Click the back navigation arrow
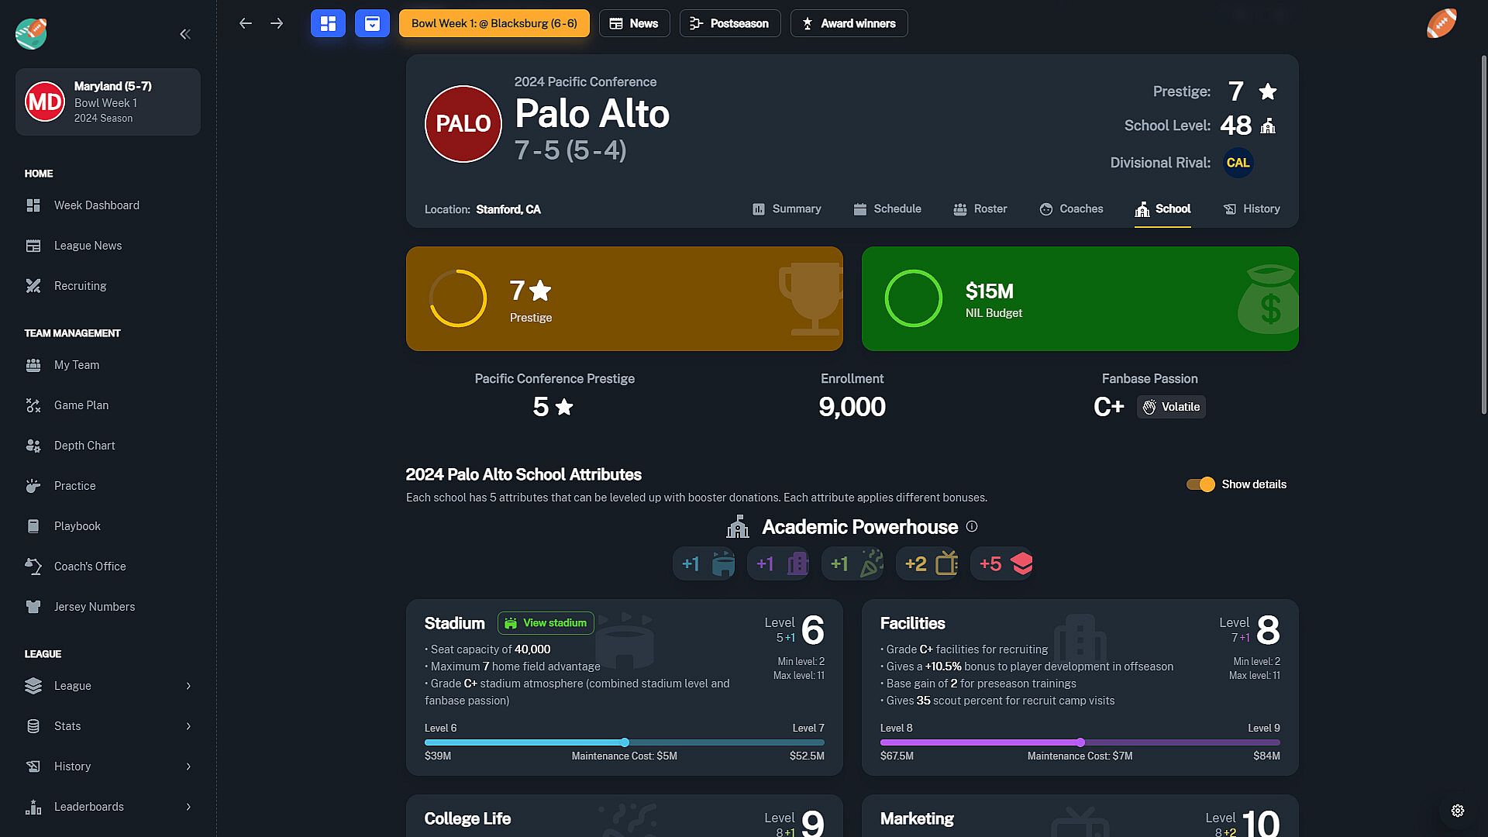The width and height of the screenshot is (1488, 837). pos(246,23)
